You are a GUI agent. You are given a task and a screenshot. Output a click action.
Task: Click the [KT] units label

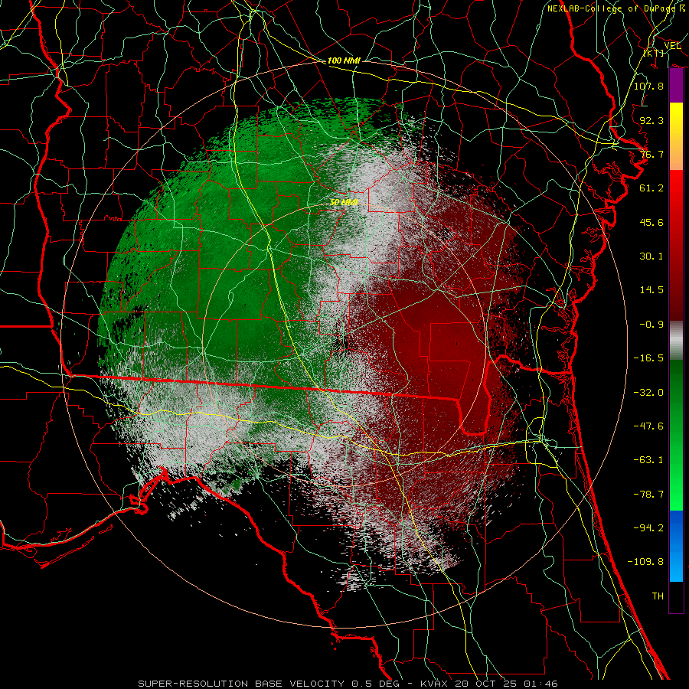click(654, 53)
